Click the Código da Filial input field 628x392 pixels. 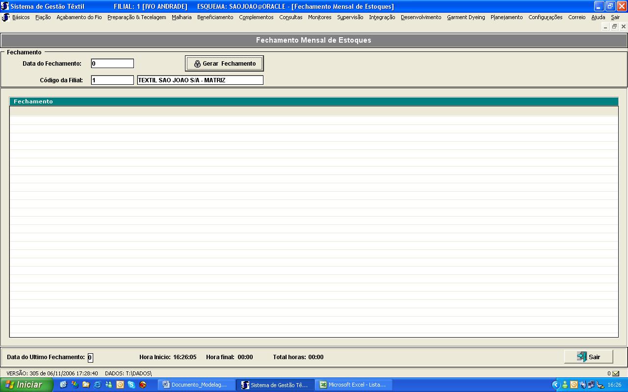pos(112,80)
